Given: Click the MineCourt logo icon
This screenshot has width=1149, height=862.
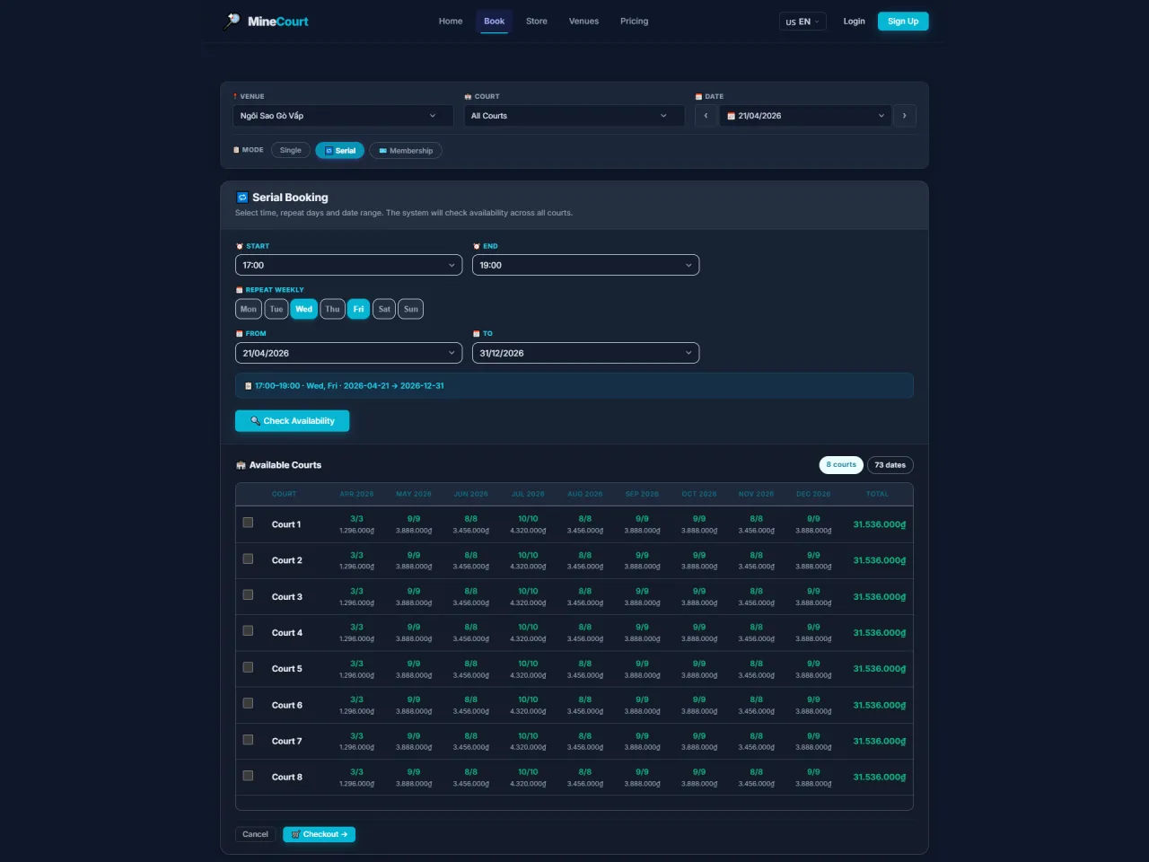Looking at the screenshot, I should [x=232, y=21].
